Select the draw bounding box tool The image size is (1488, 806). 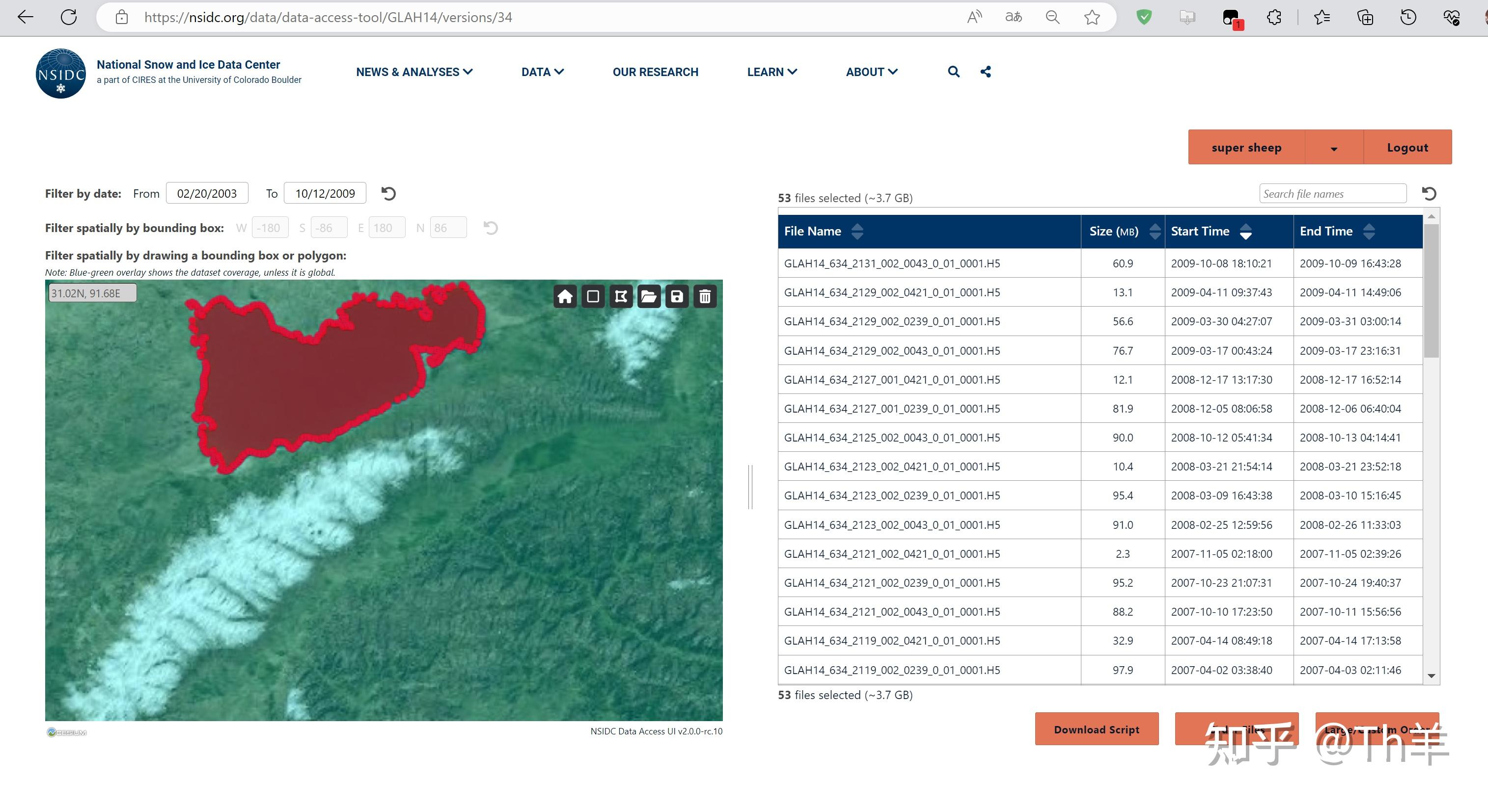point(593,297)
